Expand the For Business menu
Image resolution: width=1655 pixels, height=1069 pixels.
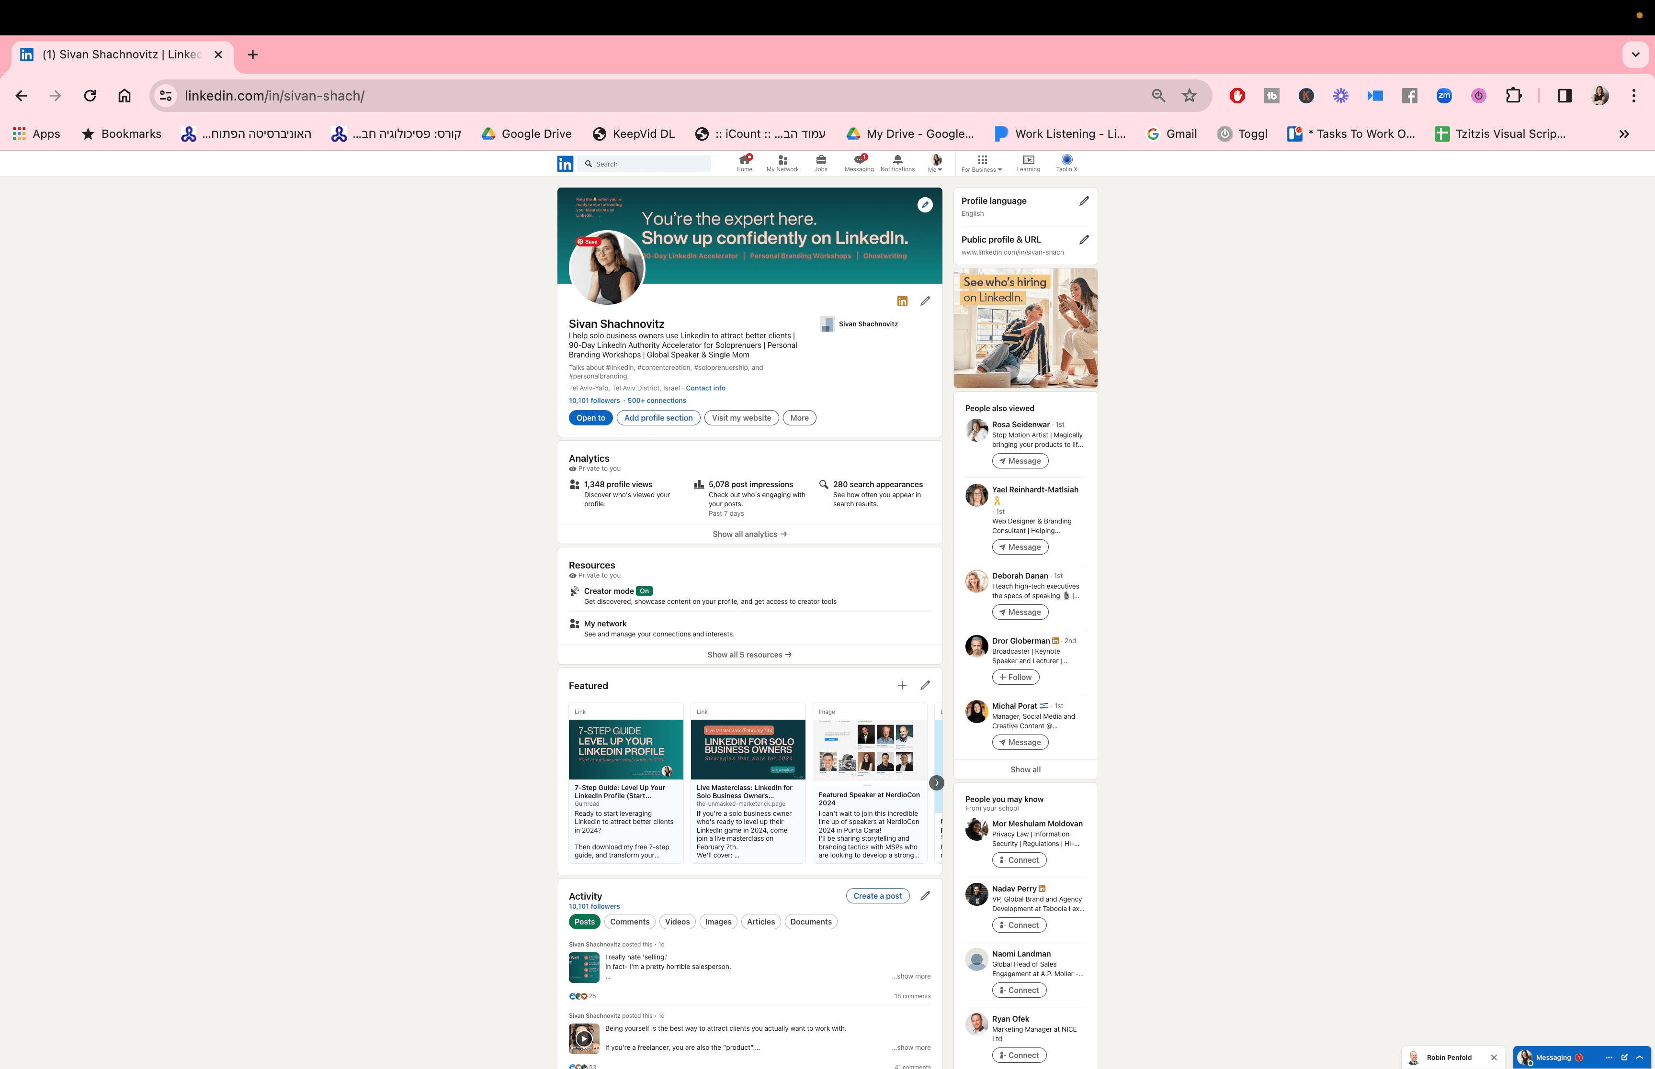pyautogui.click(x=982, y=164)
